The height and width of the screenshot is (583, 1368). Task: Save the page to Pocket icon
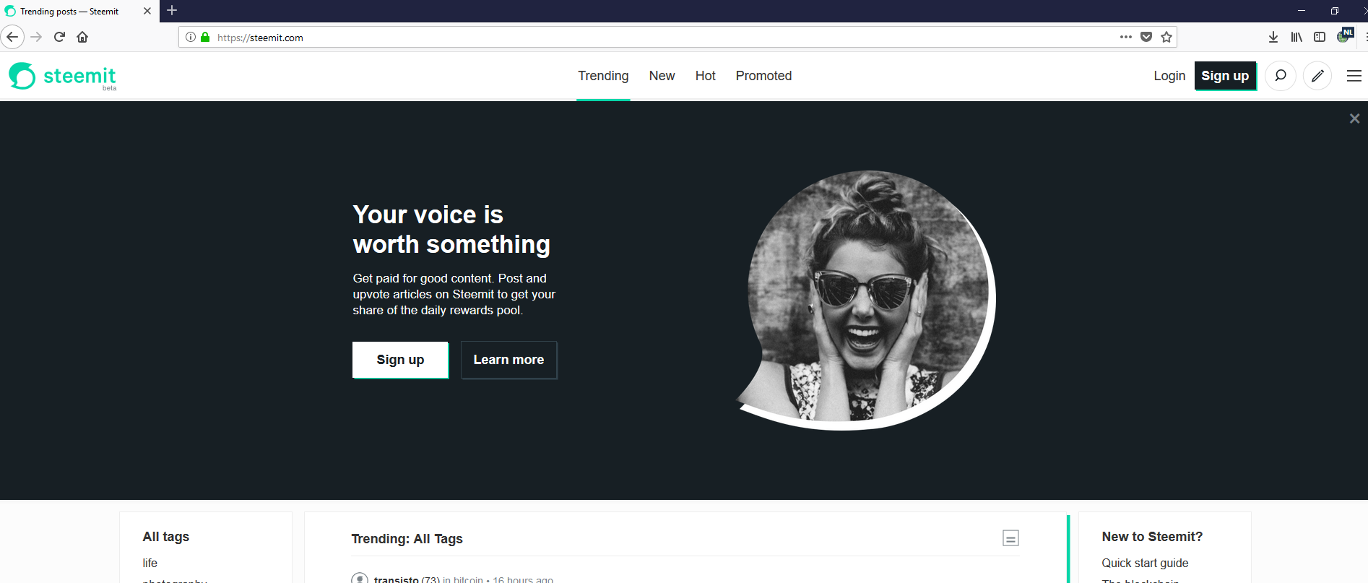coord(1146,37)
